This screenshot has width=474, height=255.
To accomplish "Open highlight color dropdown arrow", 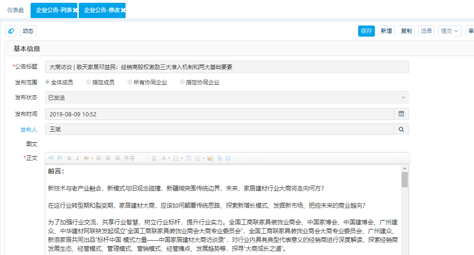I will 92,159.
